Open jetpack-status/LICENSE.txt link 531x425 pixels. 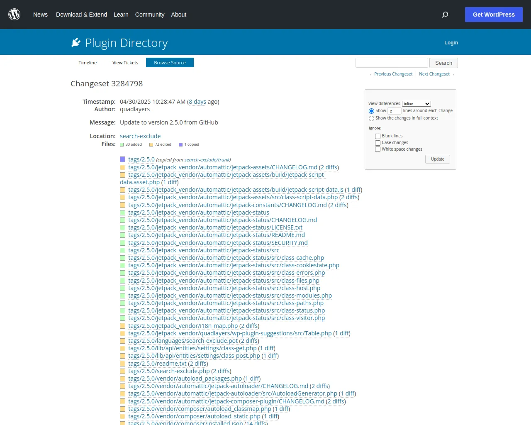pos(215,227)
